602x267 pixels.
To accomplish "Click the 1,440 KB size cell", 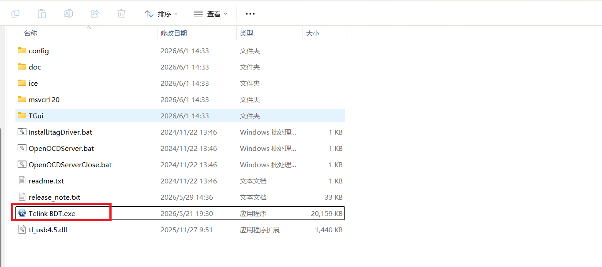I will click(x=329, y=230).
